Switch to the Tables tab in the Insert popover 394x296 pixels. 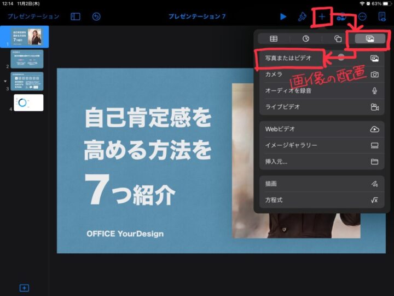coord(274,39)
